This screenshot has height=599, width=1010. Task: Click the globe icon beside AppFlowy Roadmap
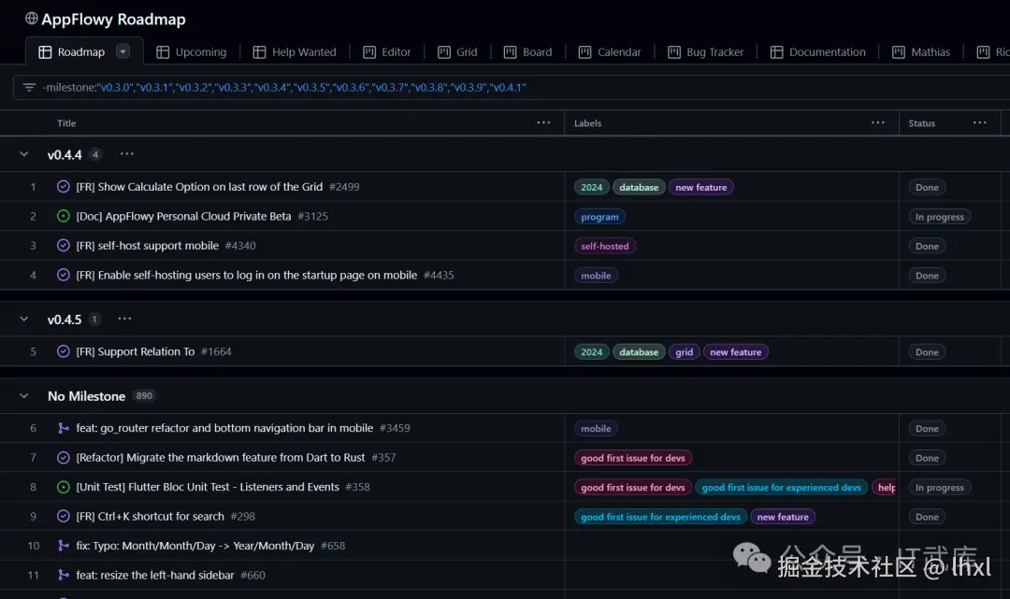32,19
